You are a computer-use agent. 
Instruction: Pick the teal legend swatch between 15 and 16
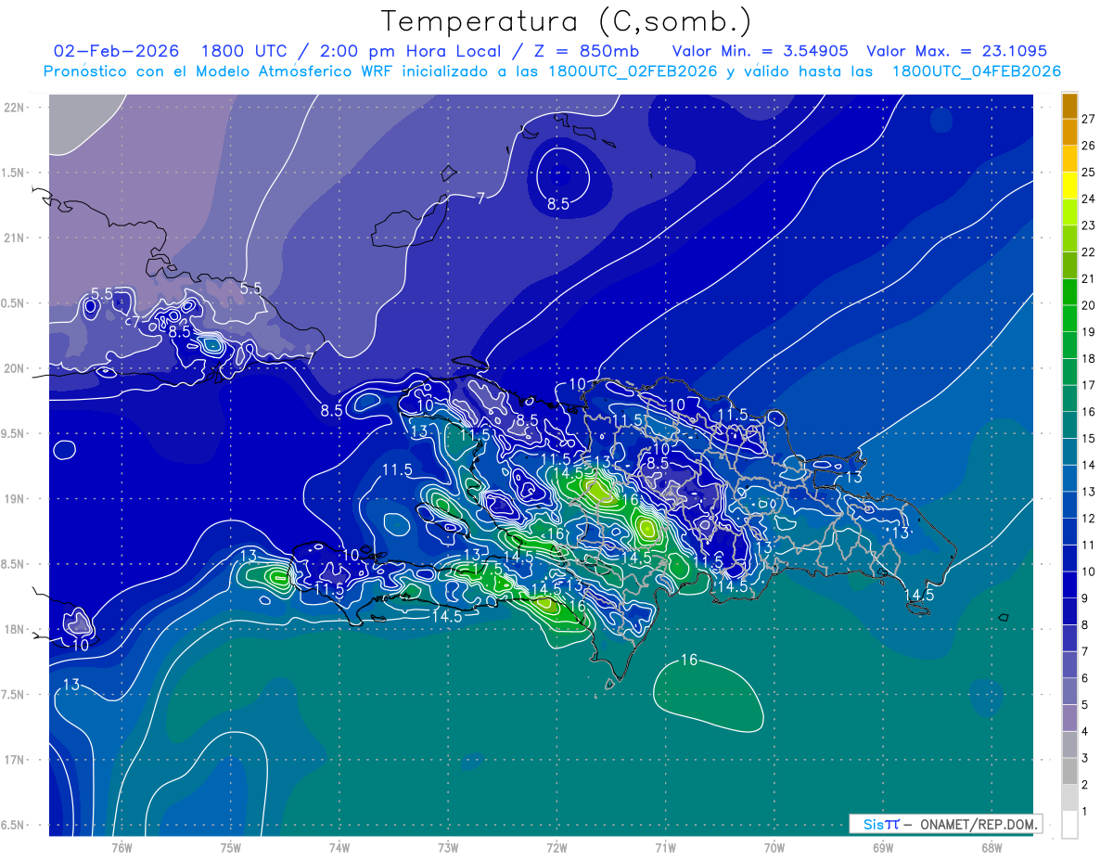tap(1069, 425)
